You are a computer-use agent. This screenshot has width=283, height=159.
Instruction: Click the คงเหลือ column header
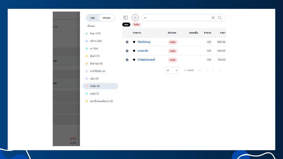click(193, 33)
